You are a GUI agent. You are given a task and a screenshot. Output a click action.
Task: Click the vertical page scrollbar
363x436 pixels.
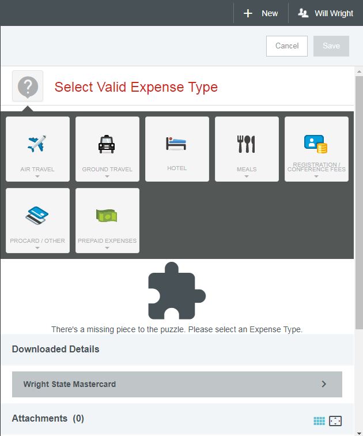click(358, 202)
